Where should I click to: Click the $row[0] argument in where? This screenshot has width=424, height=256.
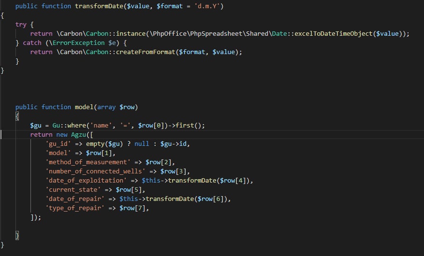151,126
